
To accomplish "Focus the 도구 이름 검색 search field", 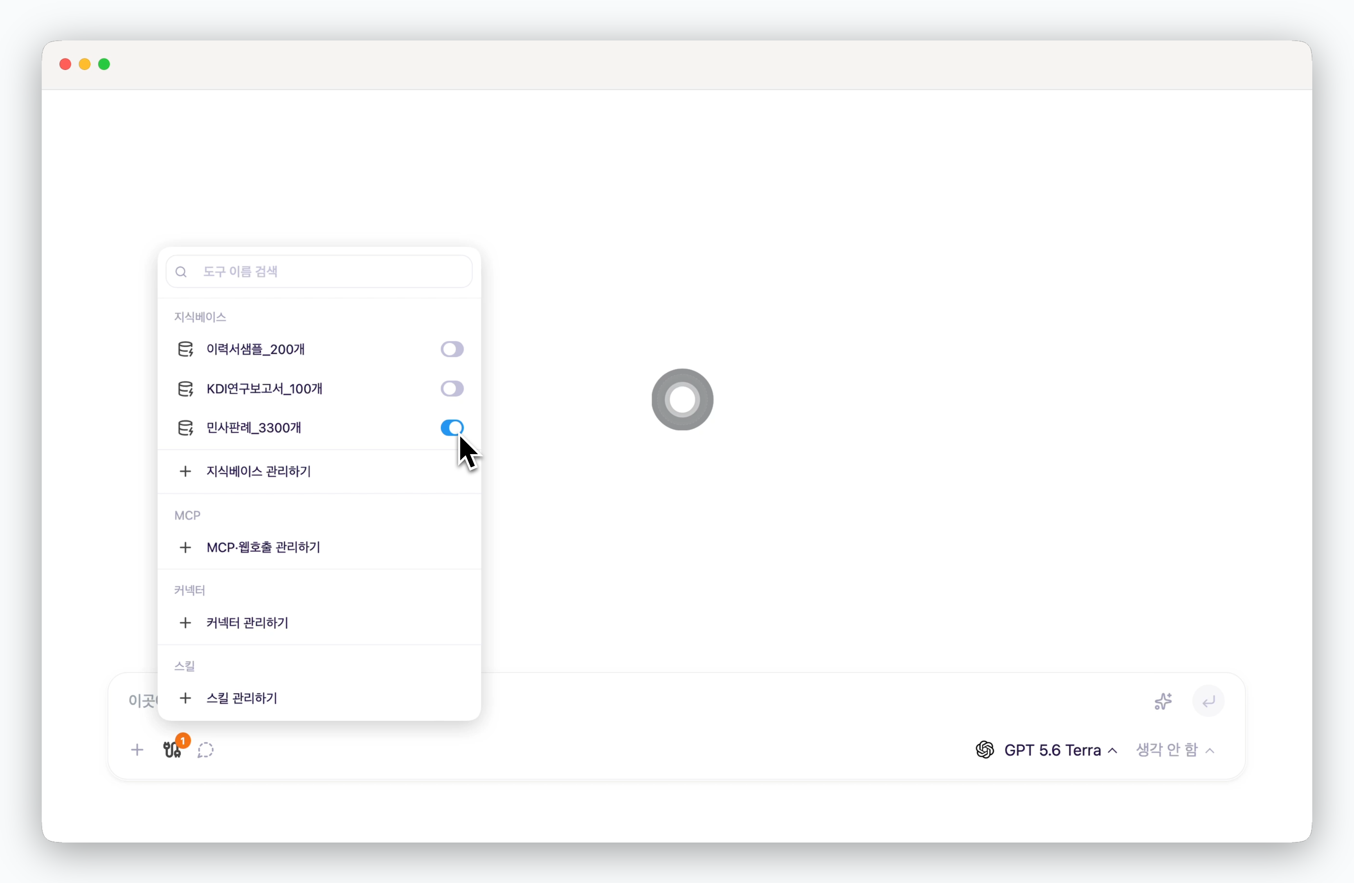I will 319,272.
